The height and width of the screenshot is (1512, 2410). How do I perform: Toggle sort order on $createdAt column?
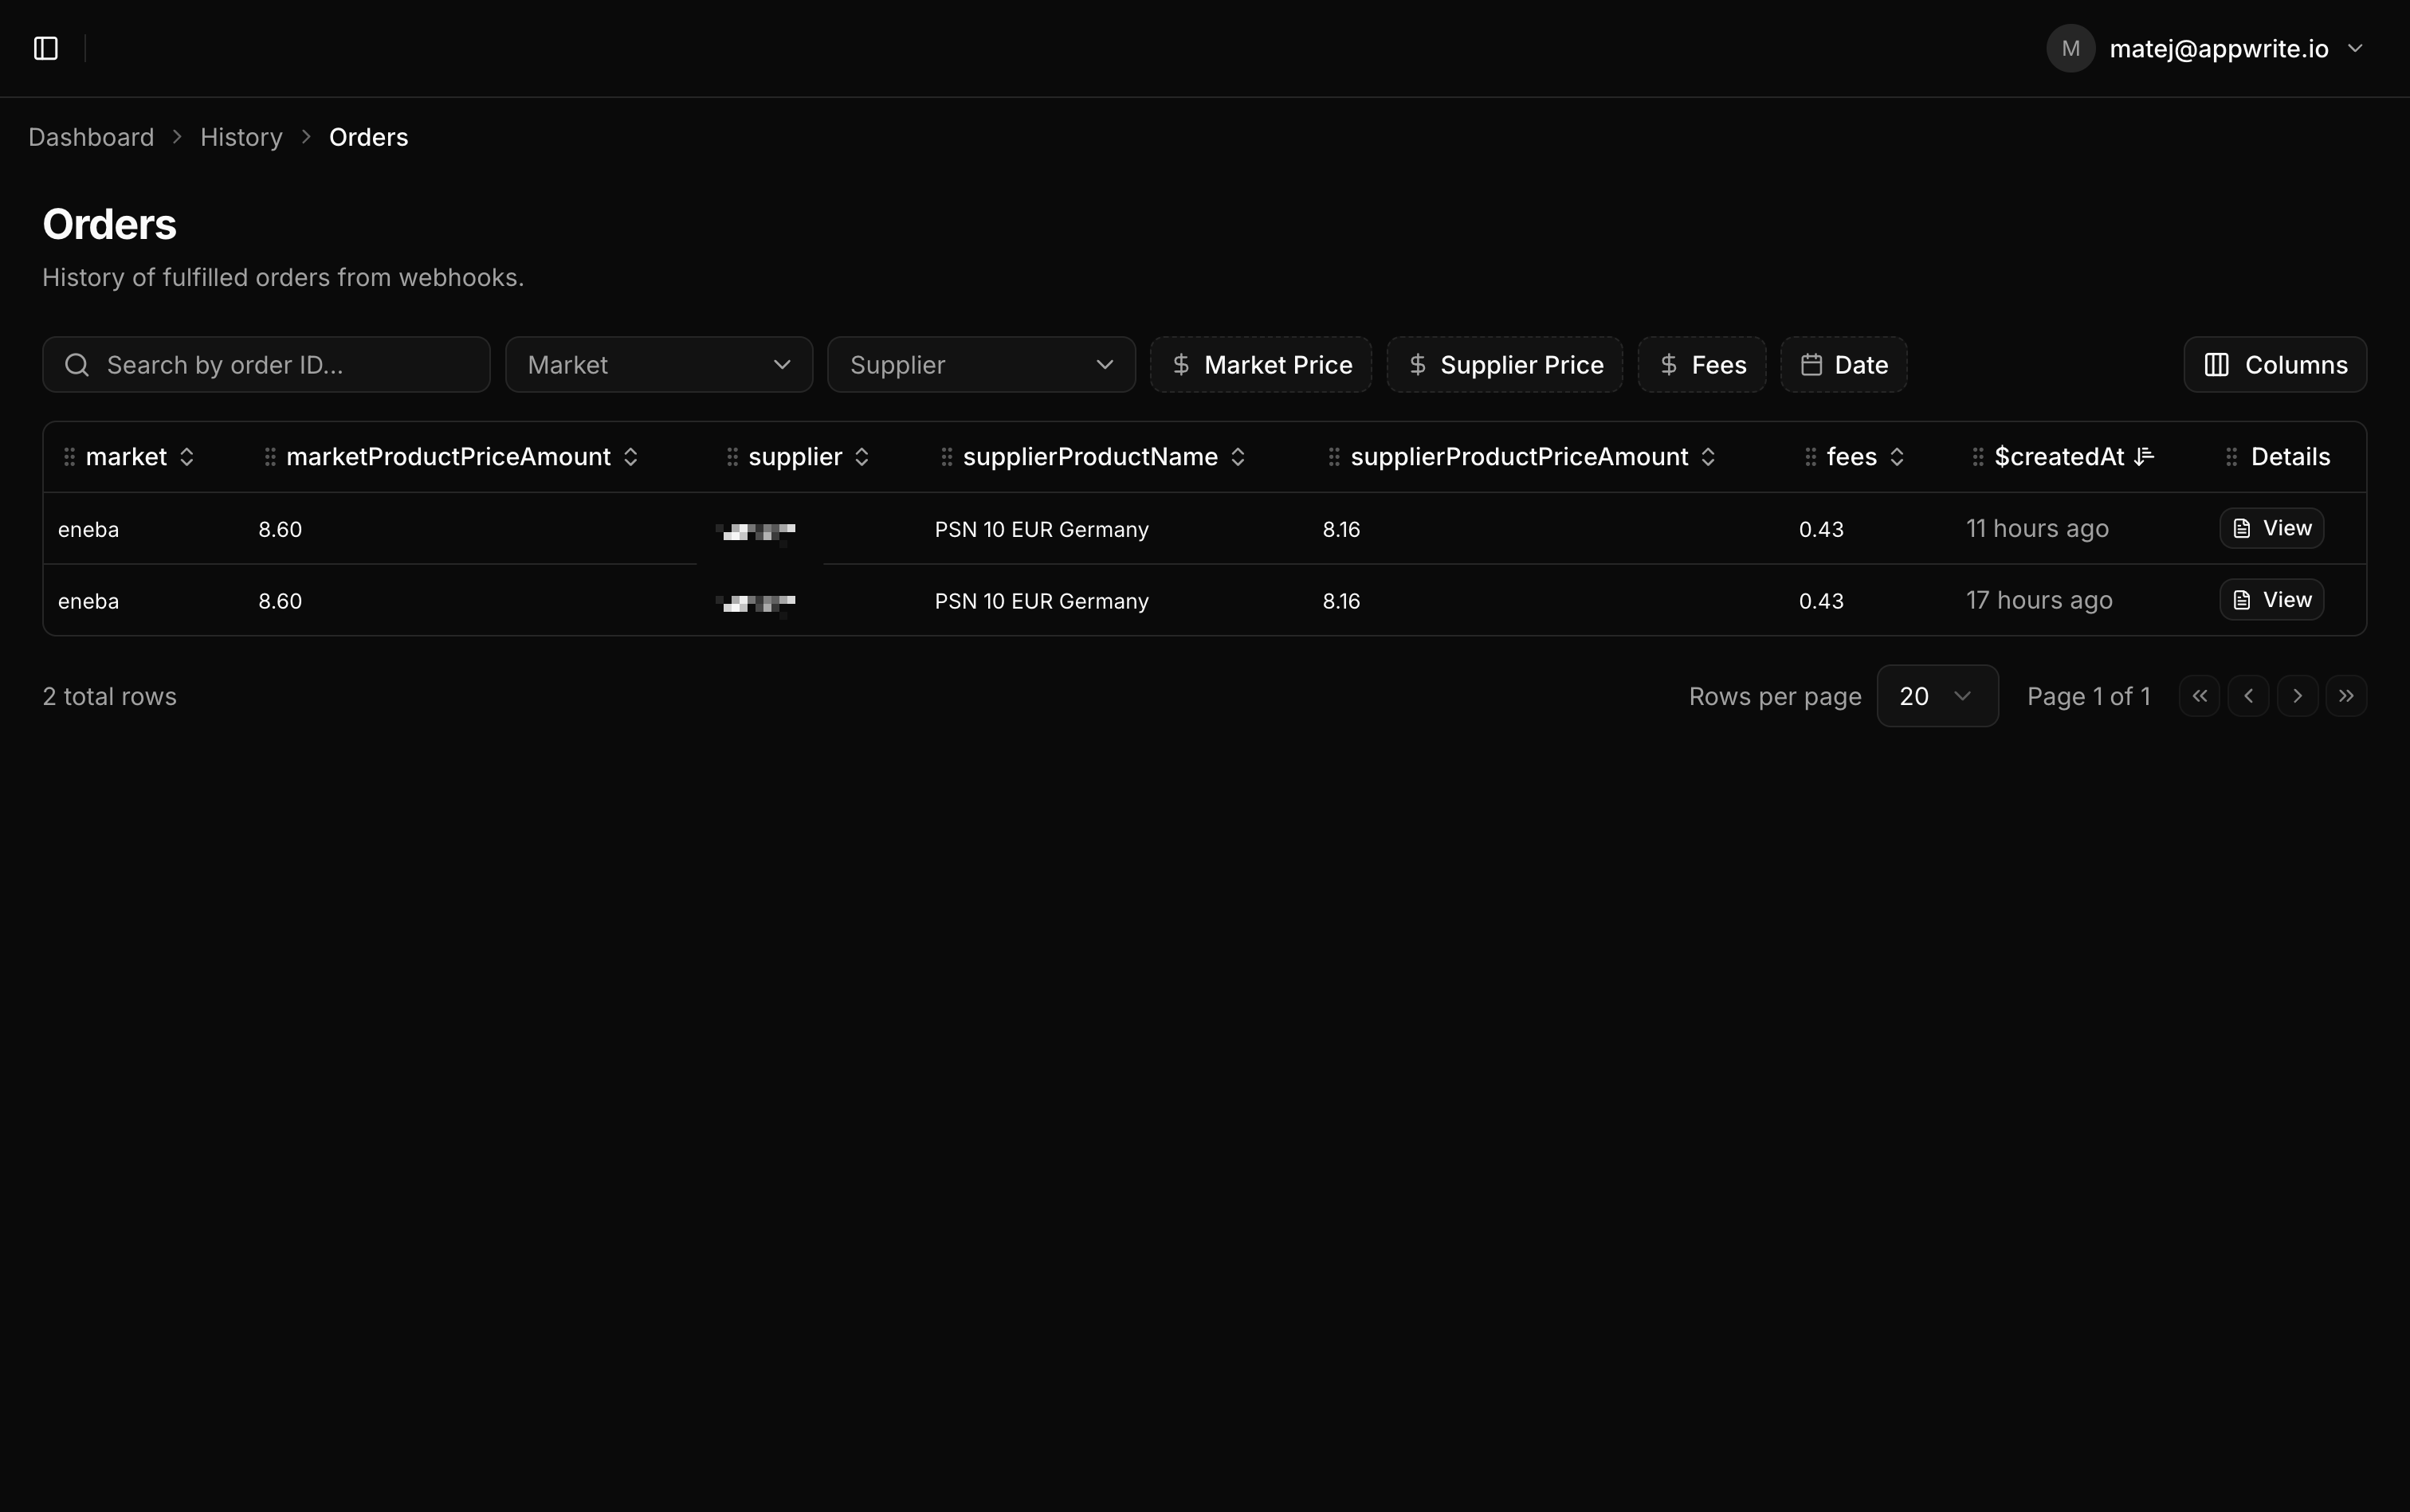tap(2144, 456)
